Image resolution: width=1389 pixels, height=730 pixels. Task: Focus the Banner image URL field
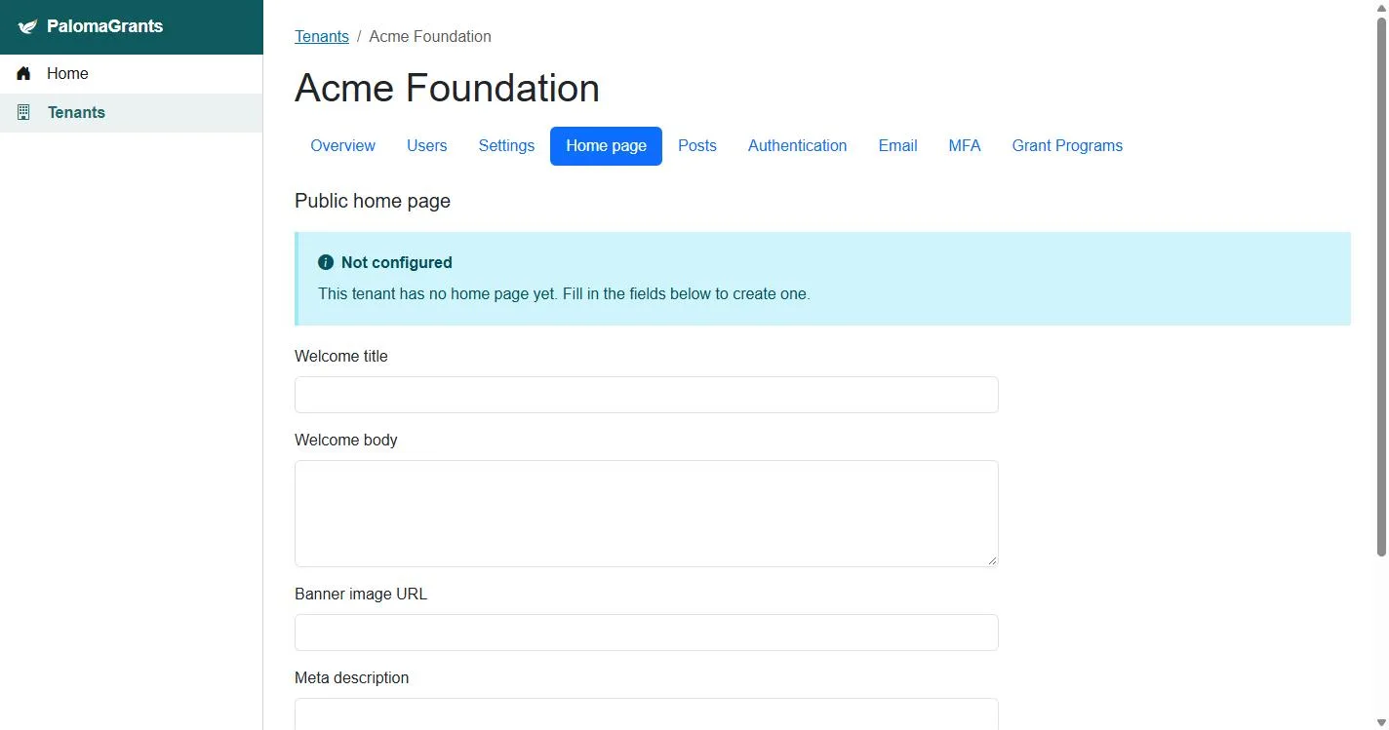(x=647, y=633)
